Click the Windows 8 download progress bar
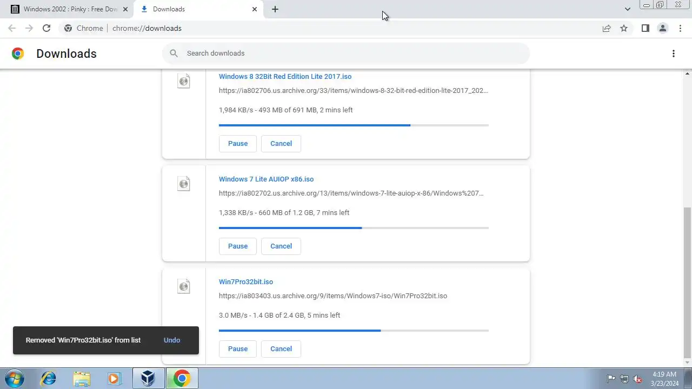 (354, 125)
